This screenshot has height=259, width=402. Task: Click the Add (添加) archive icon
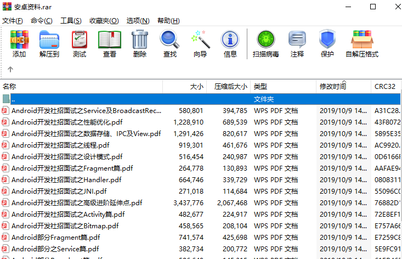click(19, 40)
